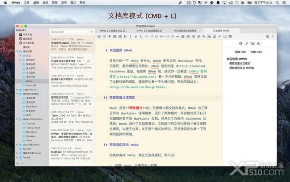Switch to the 'MWeb 2.0 测试版更新汇总' tab
The image size is (290, 182).
(149, 30)
